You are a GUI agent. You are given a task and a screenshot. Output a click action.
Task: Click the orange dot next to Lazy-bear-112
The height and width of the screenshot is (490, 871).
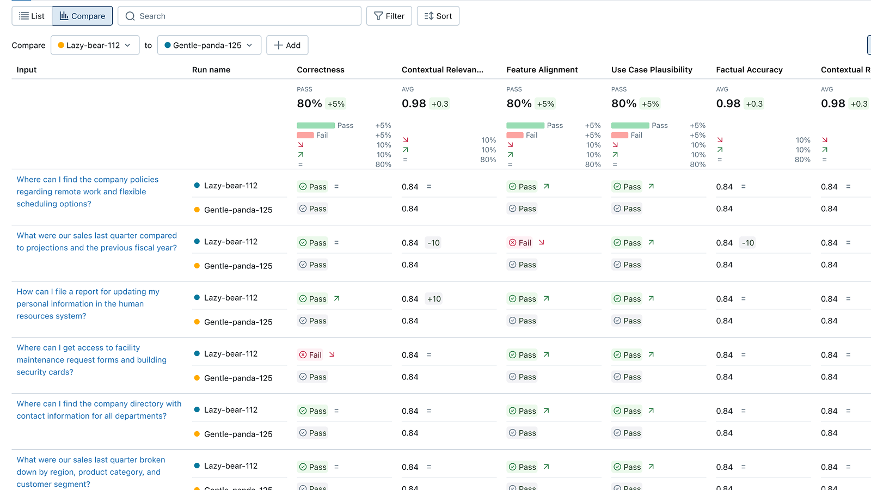tap(60, 45)
